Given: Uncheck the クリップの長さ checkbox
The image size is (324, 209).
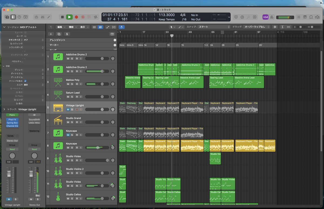Looking at the screenshot, I should coord(25,81).
